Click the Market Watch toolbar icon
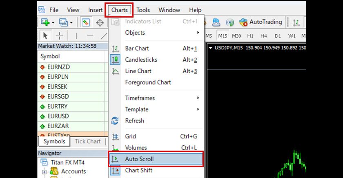The image size is (343, 178). coord(86,22)
